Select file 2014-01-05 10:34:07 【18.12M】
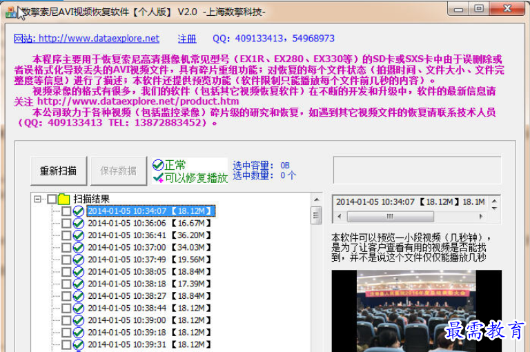 pos(150,211)
